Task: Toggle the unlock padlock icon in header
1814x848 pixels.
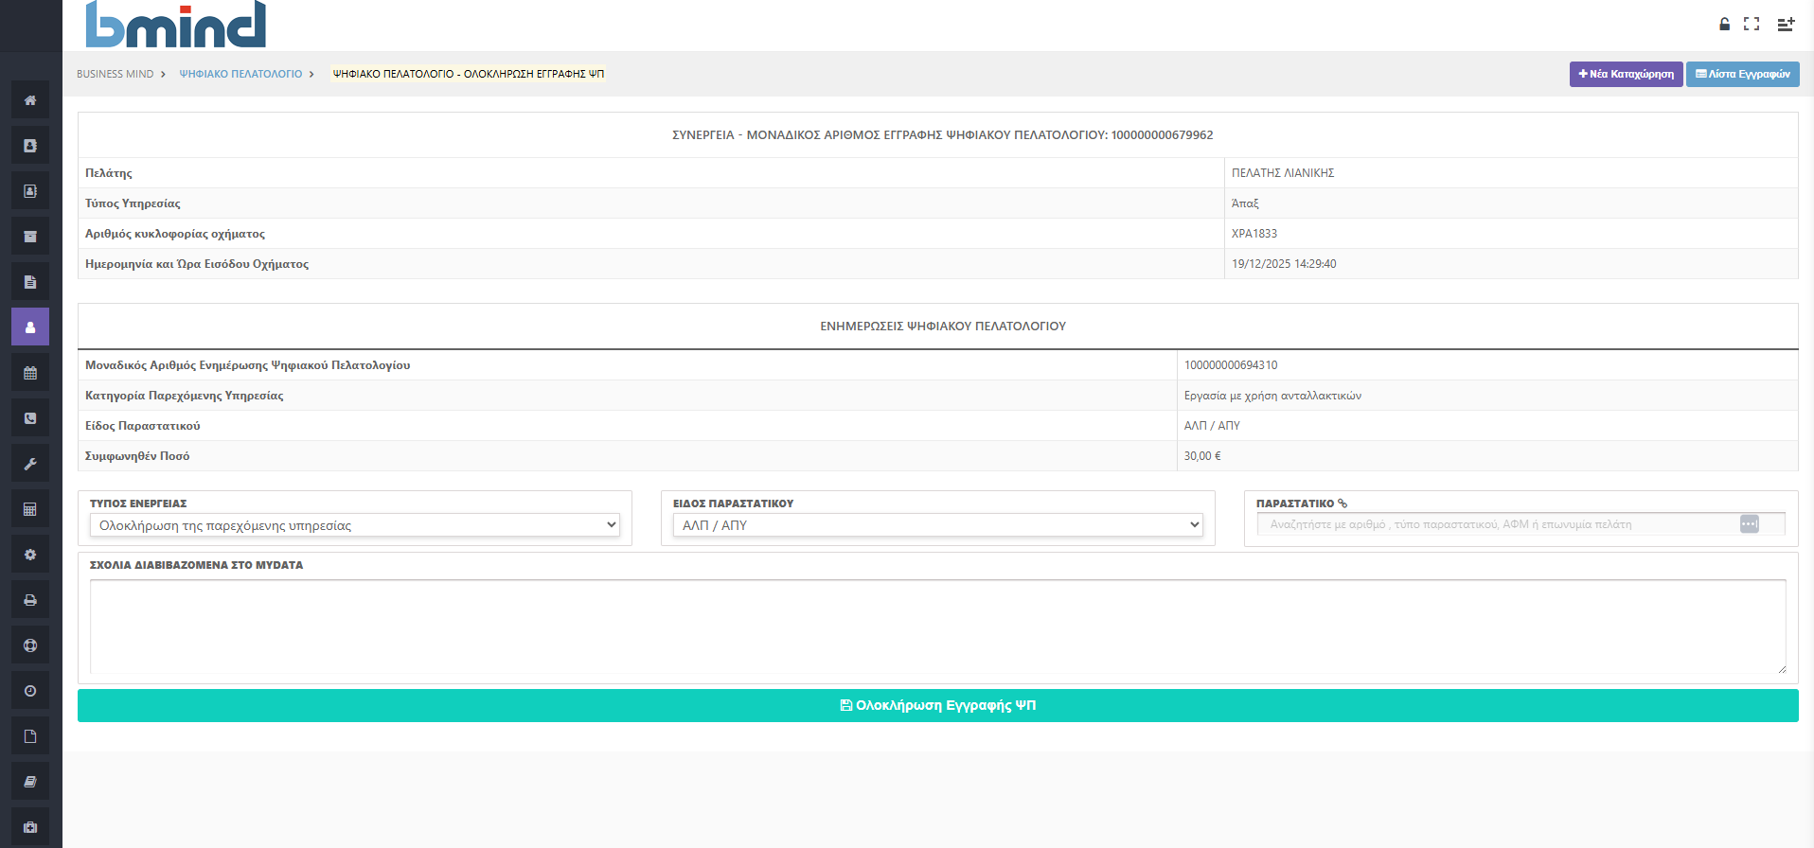Action: tap(1724, 25)
